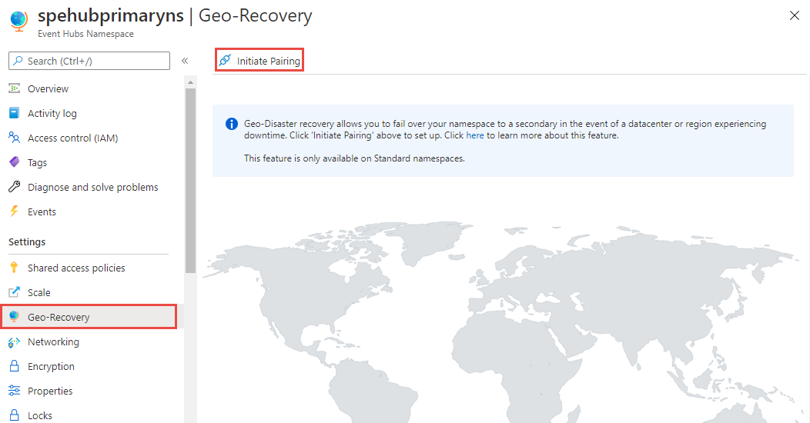The height and width of the screenshot is (423, 810).
Task: Click the purple Tags icon
Action: [x=14, y=162]
